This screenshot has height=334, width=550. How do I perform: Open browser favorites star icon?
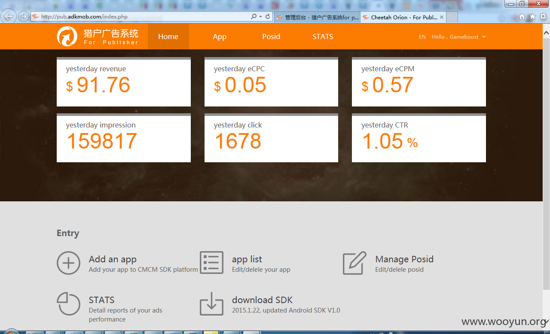coord(532,17)
